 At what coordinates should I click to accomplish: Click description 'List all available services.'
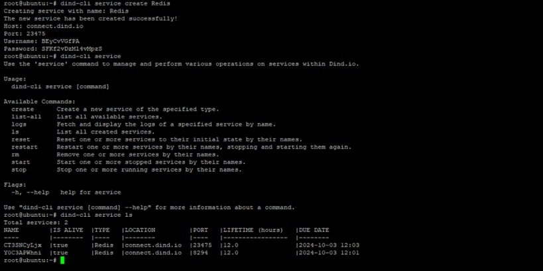click(x=109, y=117)
